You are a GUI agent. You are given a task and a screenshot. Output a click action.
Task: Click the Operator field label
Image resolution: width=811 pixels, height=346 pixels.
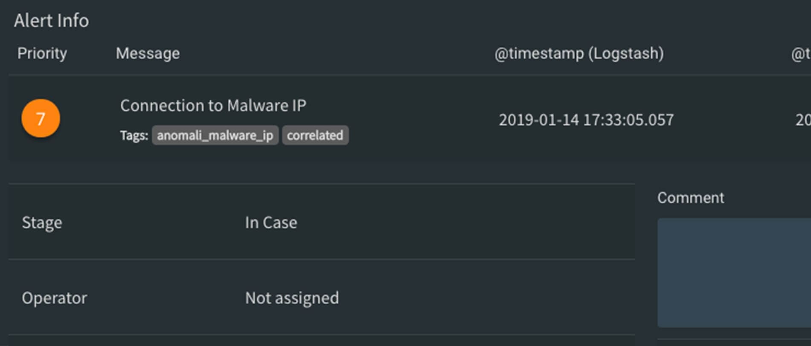coord(54,298)
